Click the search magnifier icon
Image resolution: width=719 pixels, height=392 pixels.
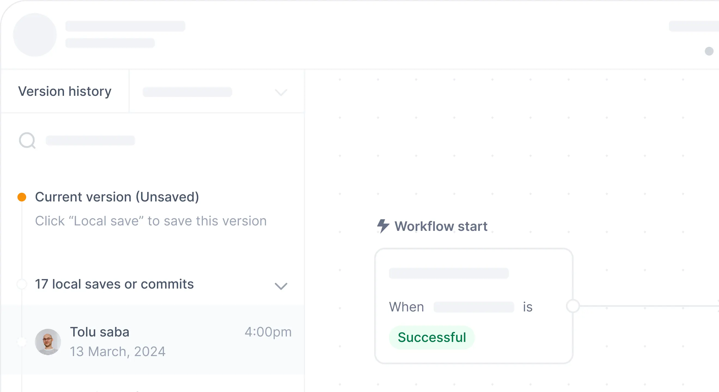[27, 141]
